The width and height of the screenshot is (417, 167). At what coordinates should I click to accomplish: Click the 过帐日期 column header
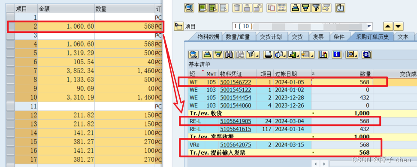292,74
